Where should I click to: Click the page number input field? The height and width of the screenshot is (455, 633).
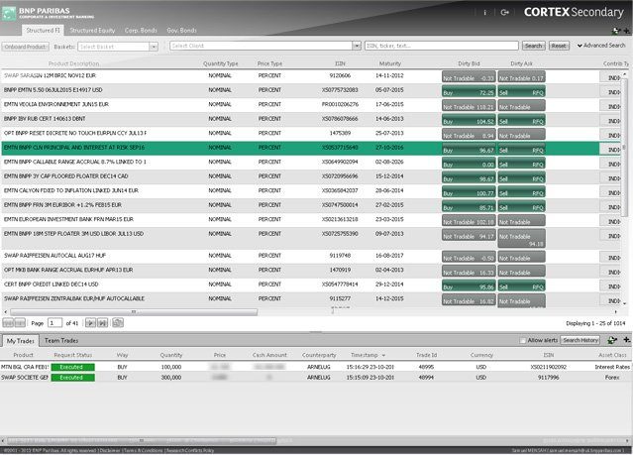coord(54,323)
